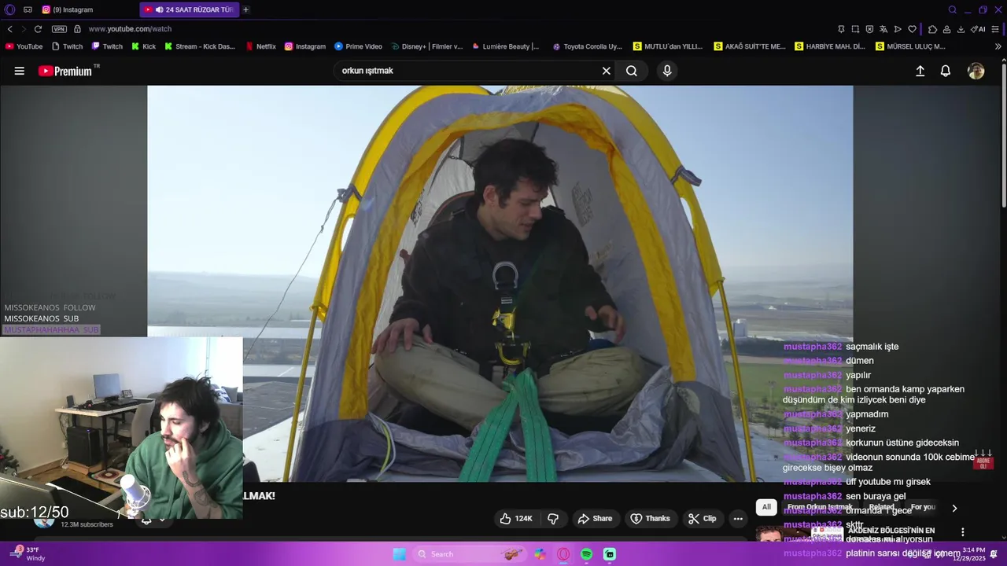The width and height of the screenshot is (1007, 566).
Task: Open the Kick bookmark
Action: pos(144,46)
